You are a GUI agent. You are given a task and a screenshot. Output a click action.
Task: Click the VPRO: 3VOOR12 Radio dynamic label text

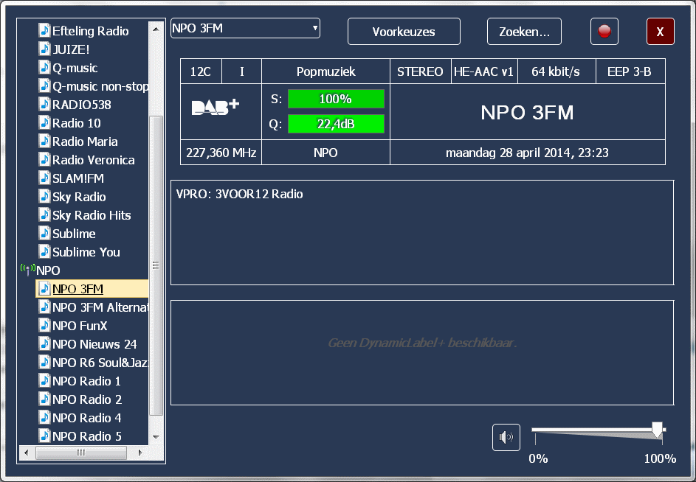tap(240, 194)
